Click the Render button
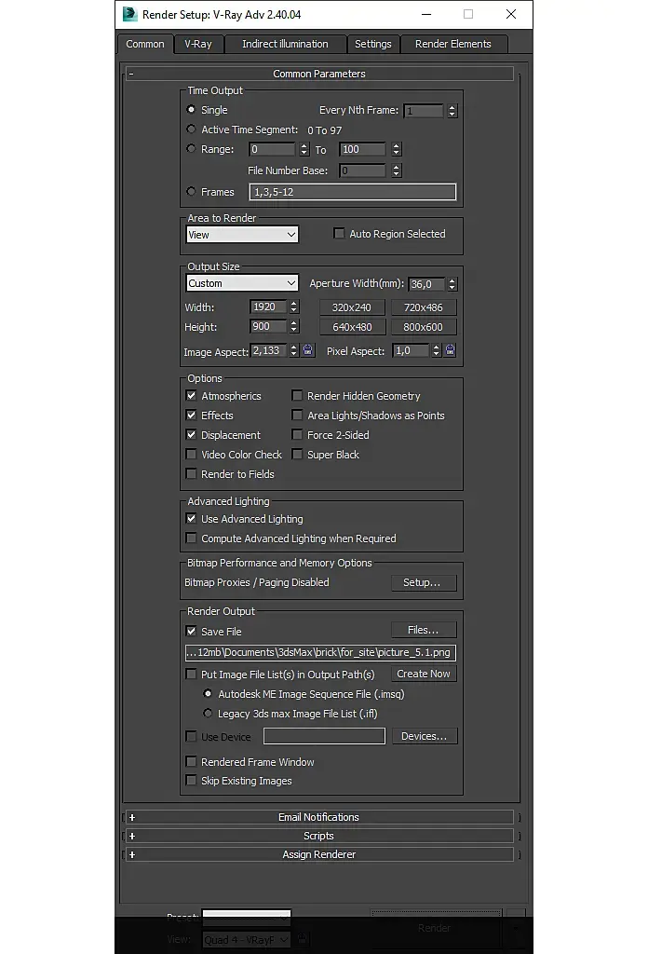This screenshot has width=648, height=954. (435, 928)
